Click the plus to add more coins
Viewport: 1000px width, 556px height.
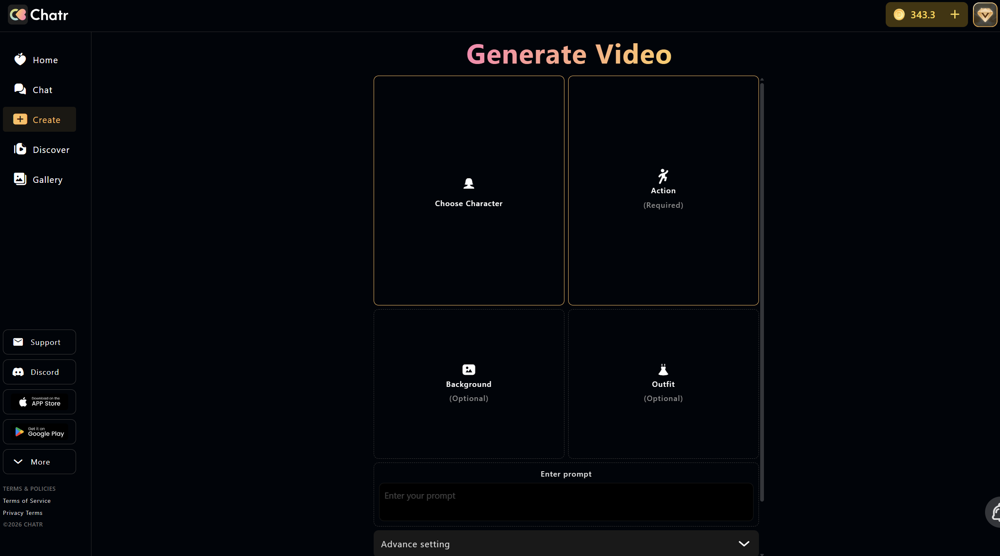[x=955, y=15]
